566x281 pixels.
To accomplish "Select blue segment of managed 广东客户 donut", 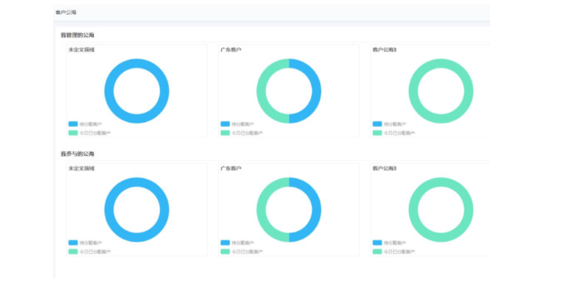I will (x=317, y=91).
